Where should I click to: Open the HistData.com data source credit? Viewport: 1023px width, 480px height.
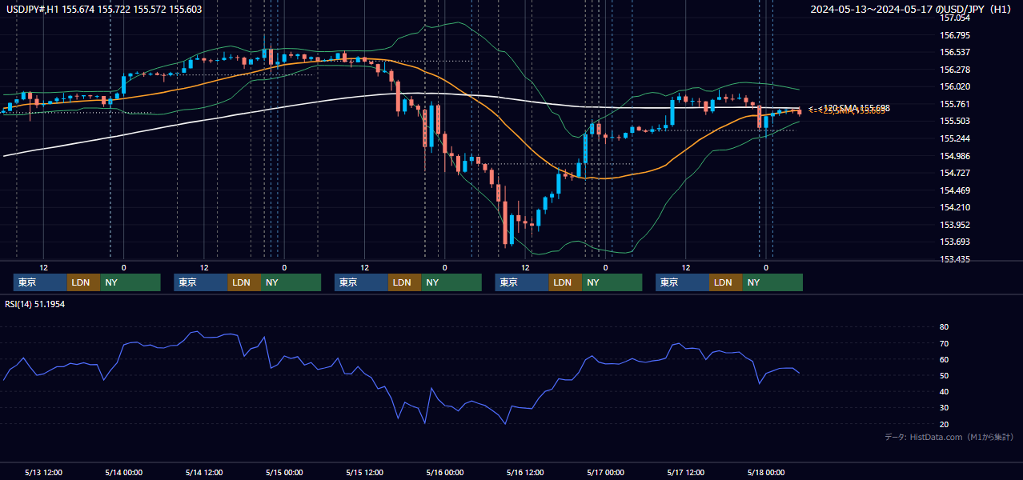(949, 437)
